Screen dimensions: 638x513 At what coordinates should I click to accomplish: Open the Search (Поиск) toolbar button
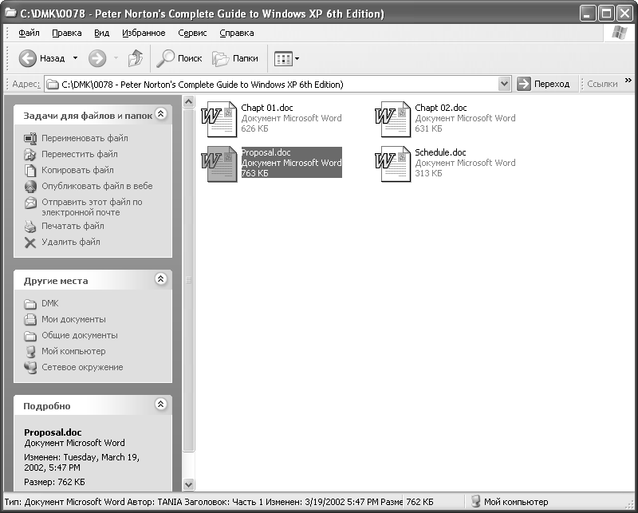point(179,58)
